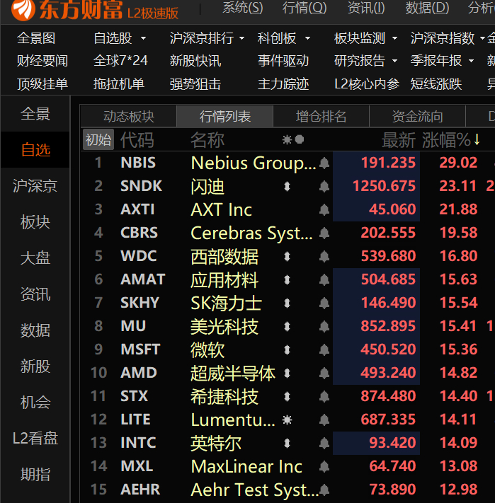Viewport: 495px width, 503px height.
Task: Click the alert bell for AXTI row
Action: click(324, 210)
